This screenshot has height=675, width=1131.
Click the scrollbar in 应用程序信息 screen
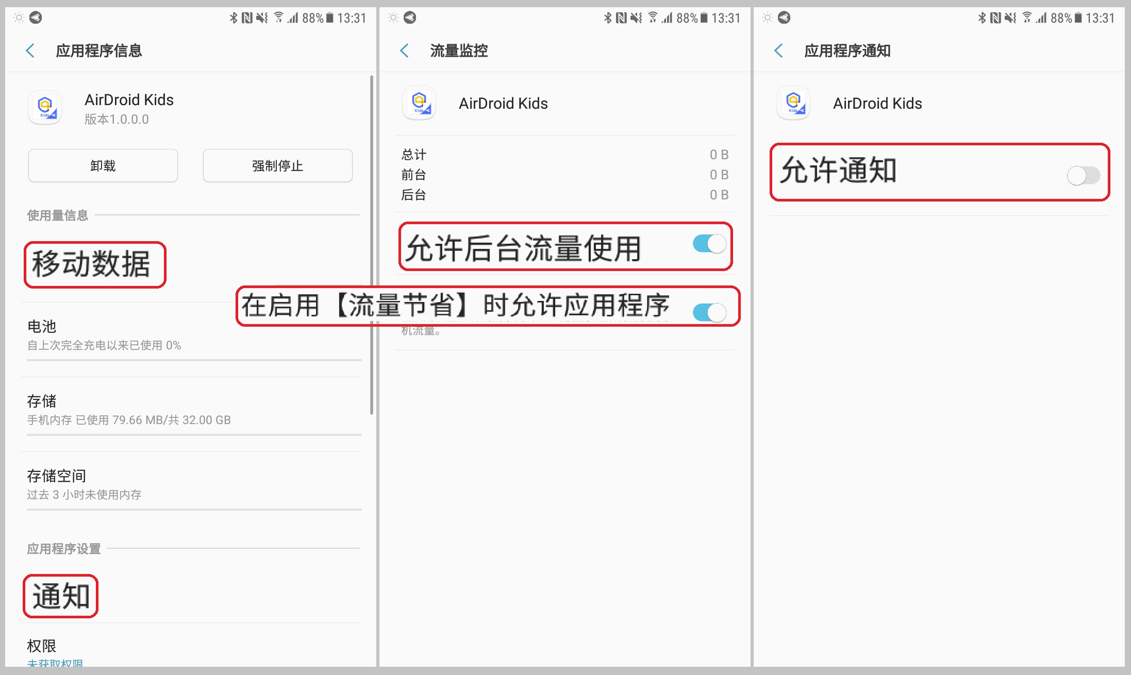(371, 245)
